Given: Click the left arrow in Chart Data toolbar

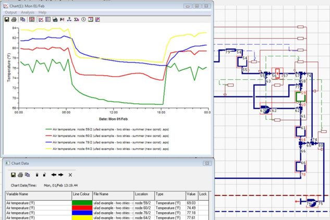Looking at the screenshot, I should click(54, 175).
